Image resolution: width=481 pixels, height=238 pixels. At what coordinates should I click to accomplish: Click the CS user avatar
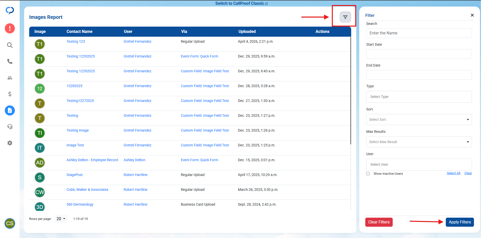[x=10, y=223]
